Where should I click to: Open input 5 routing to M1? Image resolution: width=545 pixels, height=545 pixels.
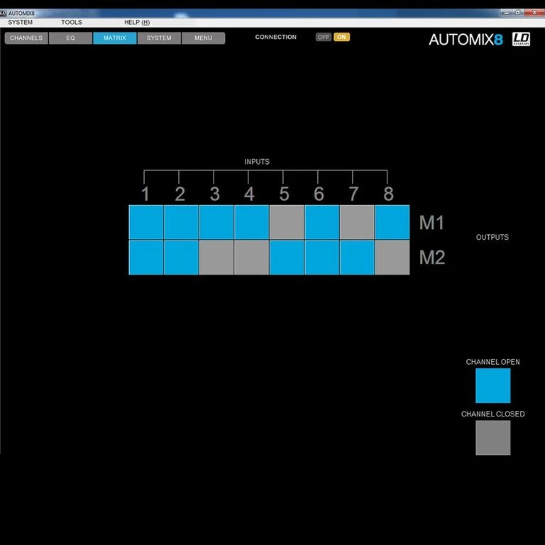tap(287, 222)
